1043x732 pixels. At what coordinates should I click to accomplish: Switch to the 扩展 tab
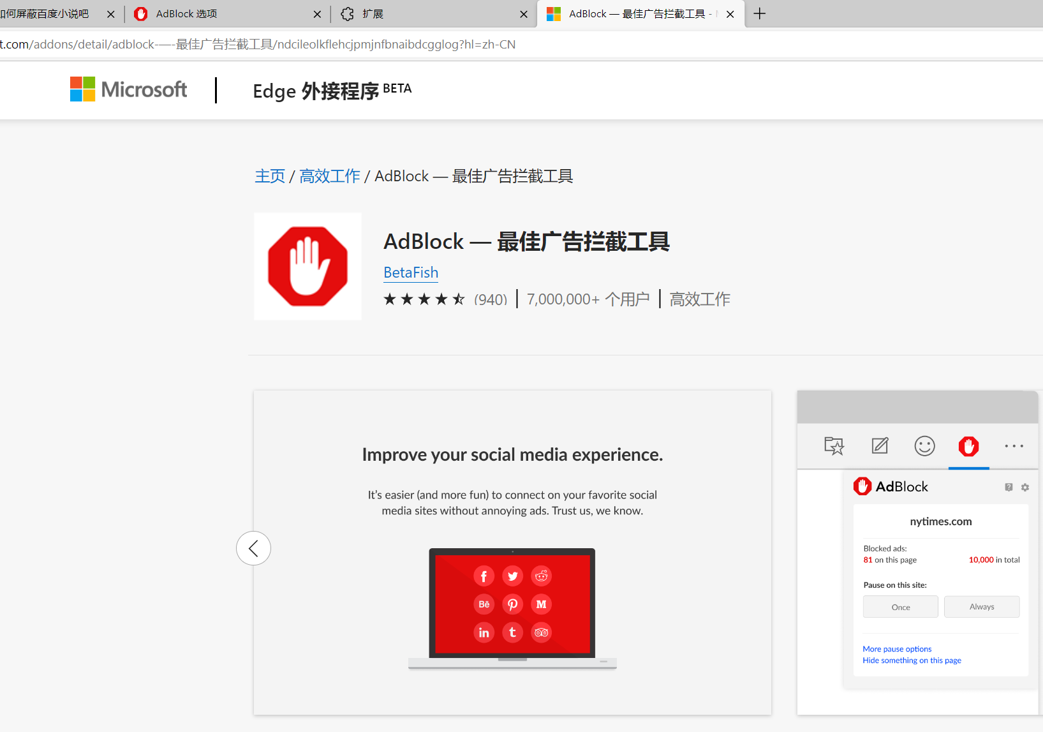coord(434,14)
